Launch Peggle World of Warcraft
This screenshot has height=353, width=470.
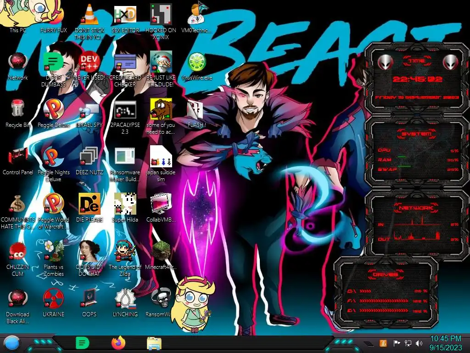pyautogui.click(x=53, y=204)
